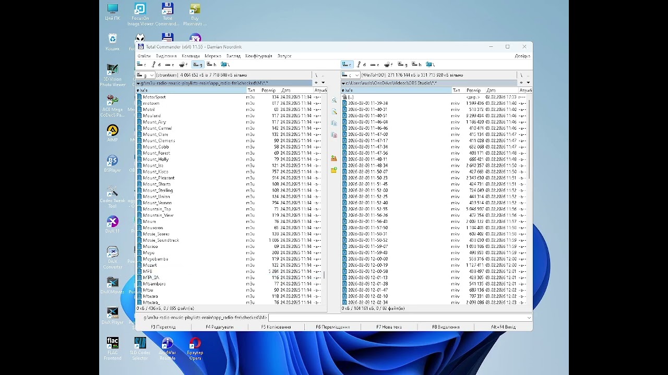Open parent folder [..] entry in right panel

click(434, 97)
